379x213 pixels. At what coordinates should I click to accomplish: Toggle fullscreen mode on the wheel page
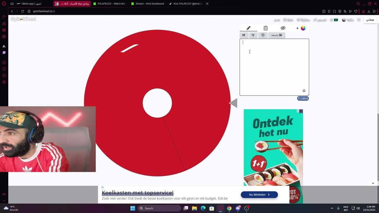pos(359,20)
